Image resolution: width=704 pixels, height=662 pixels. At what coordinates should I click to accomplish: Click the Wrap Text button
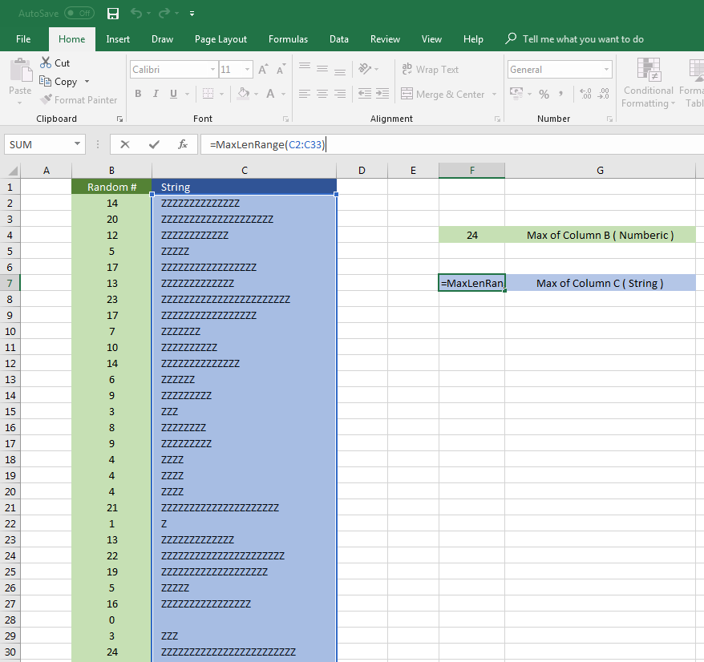[x=430, y=70]
